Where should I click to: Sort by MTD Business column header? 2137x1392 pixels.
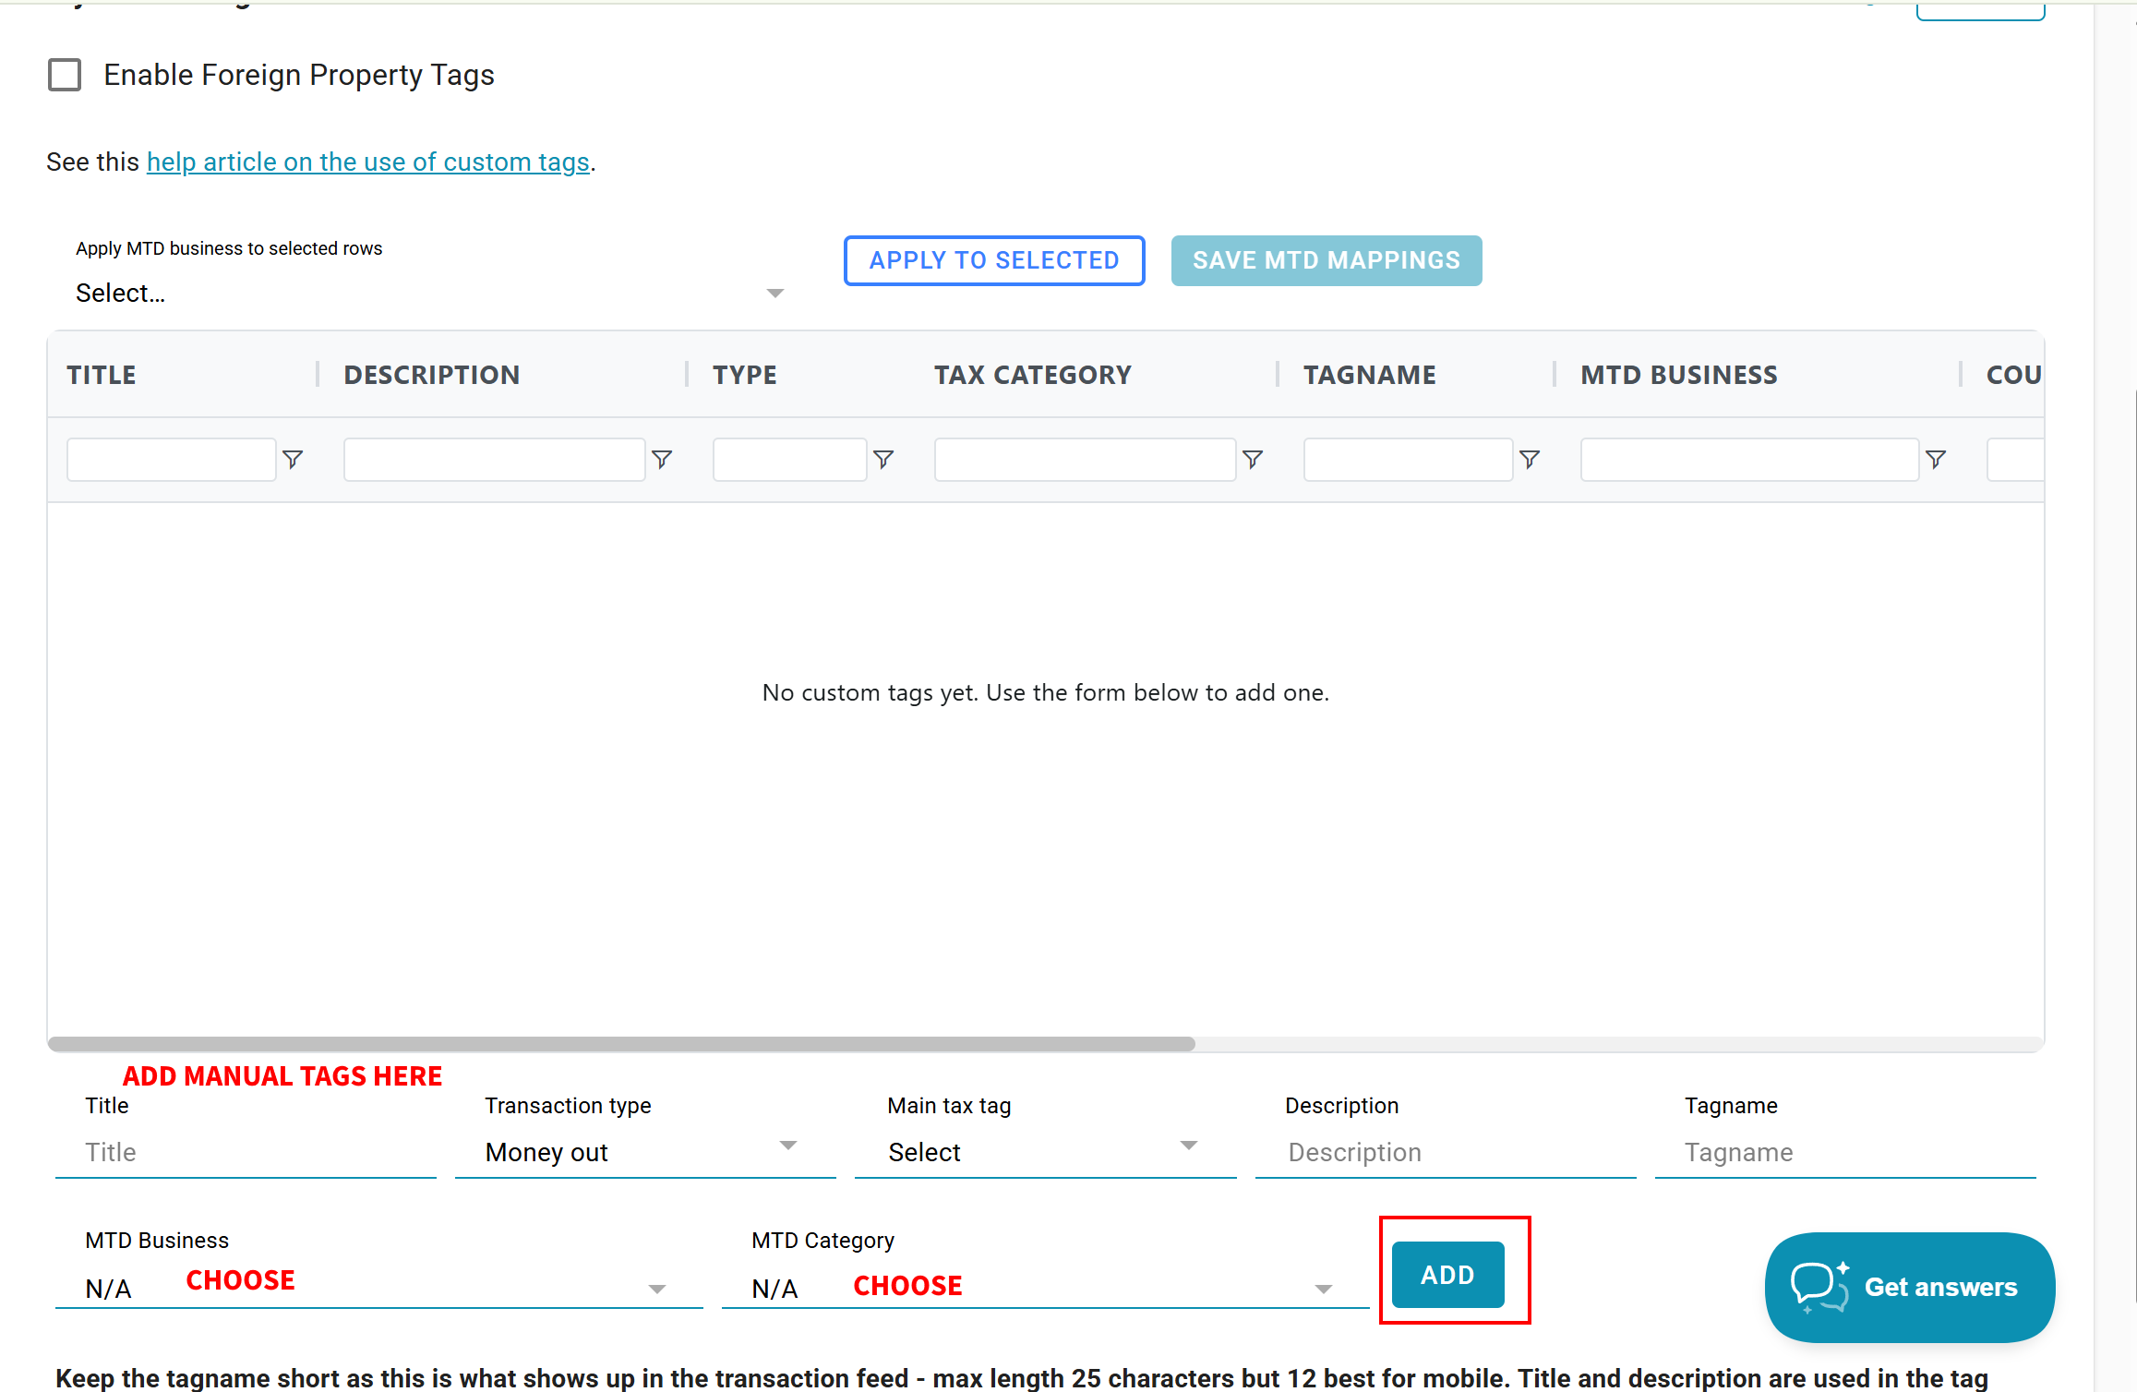point(1679,375)
